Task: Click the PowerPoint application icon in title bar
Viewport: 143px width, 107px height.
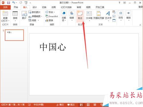Action: [x=3, y=3]
